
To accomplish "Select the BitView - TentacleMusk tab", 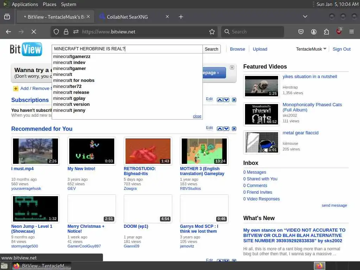I will pyautogui.click(x=55, y=17).
